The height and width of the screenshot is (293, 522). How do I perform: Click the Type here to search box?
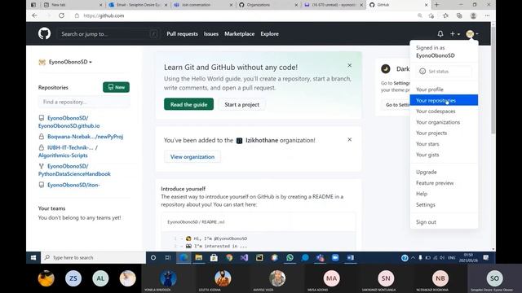pos(93,257)
